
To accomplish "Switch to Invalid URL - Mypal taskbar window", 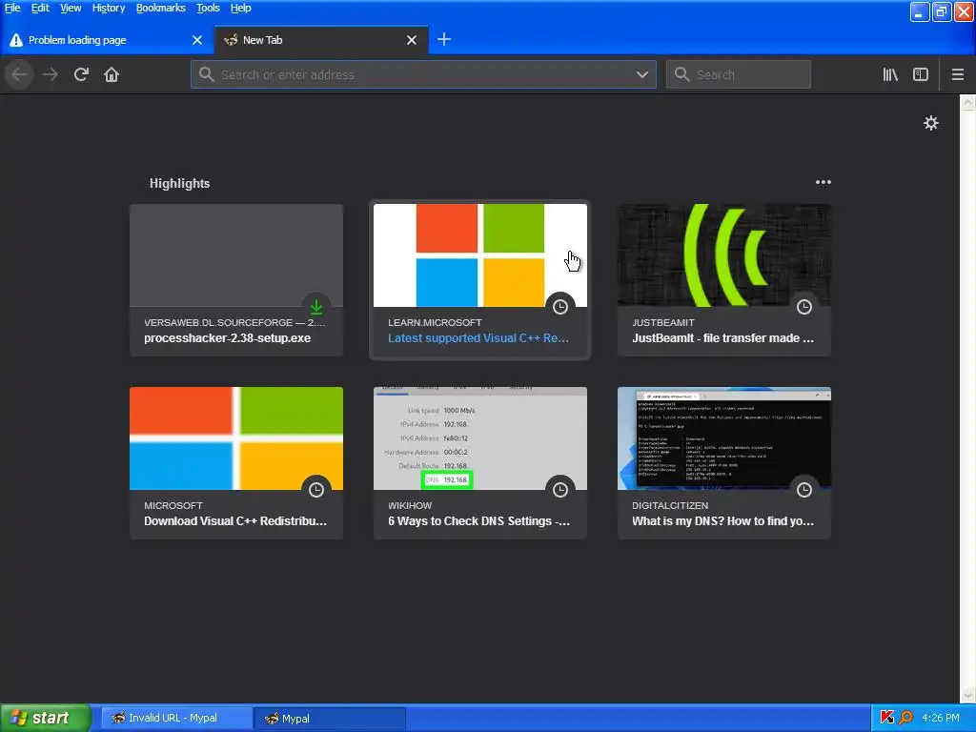I will [x=176, y=719].
